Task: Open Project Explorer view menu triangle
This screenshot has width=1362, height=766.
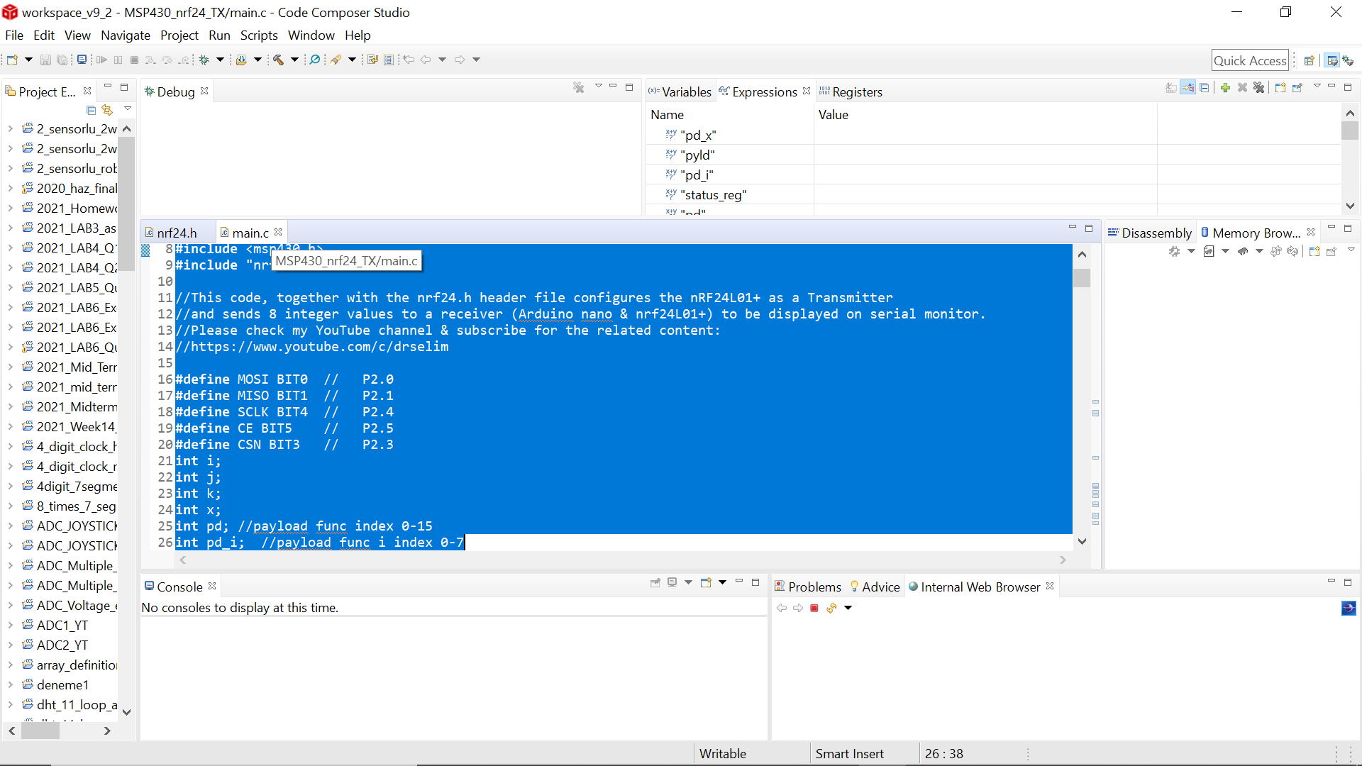Action: coord(128,109)
